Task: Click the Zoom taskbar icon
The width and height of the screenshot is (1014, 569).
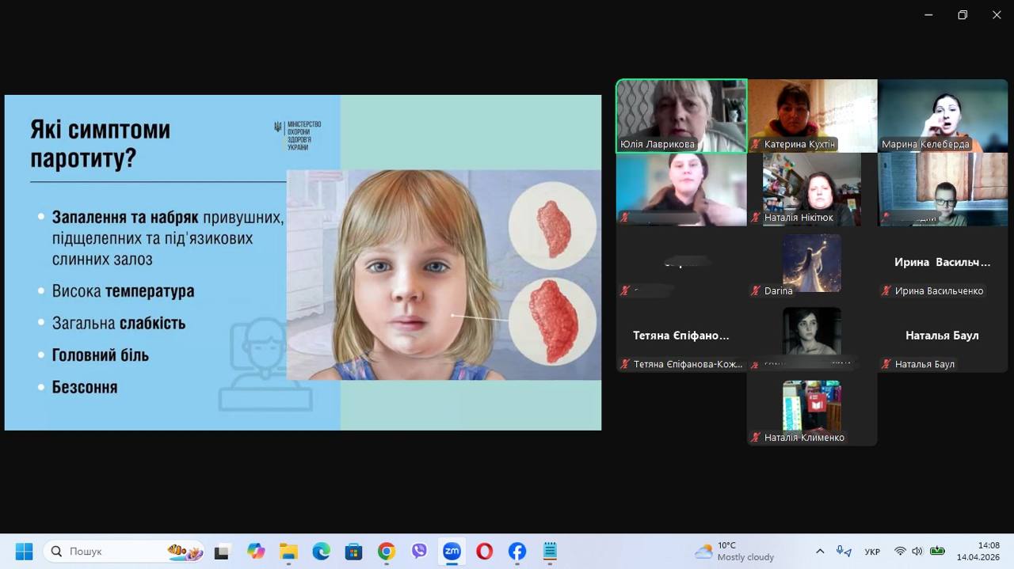Action: click(x=452, y=552)
